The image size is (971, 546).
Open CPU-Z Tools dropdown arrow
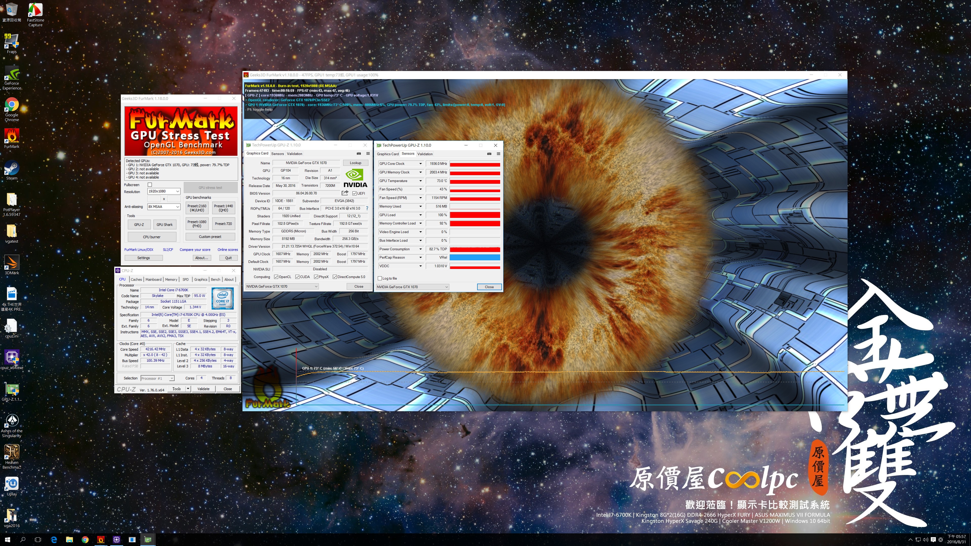(x=188, y=389)
